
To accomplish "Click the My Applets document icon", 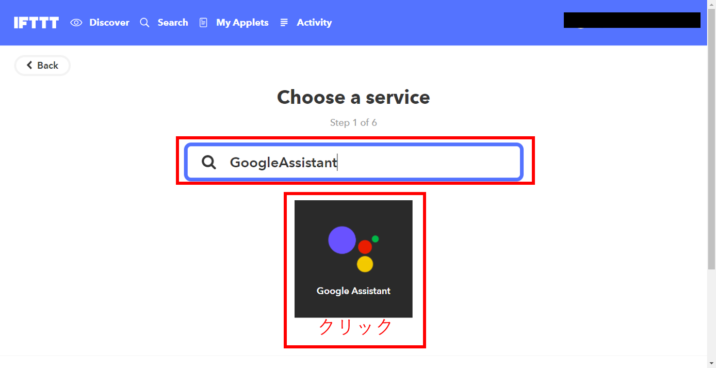I will pyautogui.click(x=203, y=23).
